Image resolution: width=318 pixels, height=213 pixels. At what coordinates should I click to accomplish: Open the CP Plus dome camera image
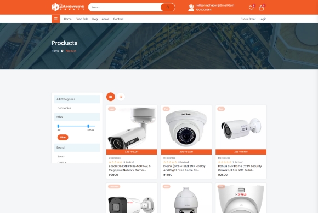click(241, 200)
